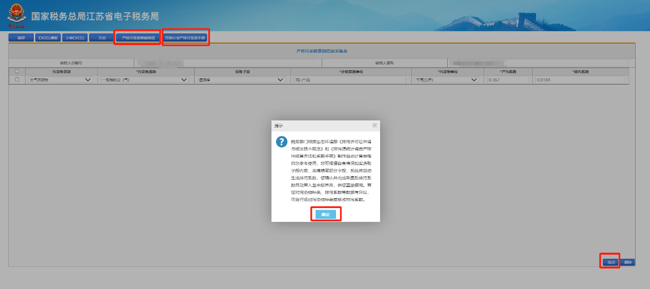Click the 关闭 toolbar button
The image size is (650, 289).
[x=101, y=38]
